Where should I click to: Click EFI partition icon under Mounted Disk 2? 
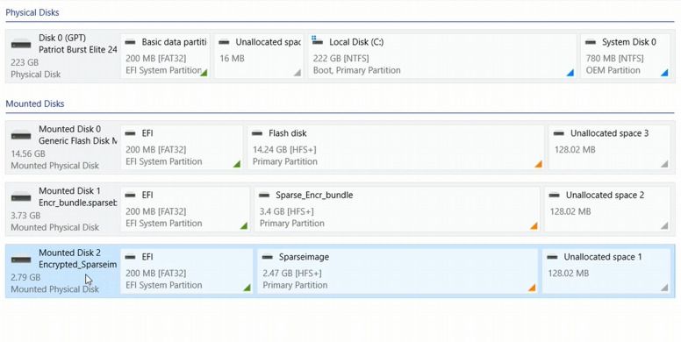(130, 257)
